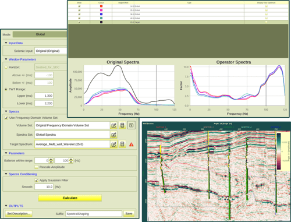Click the seismic section colour bar legend
Screen dimensions: 291x222
pos(279,151)
